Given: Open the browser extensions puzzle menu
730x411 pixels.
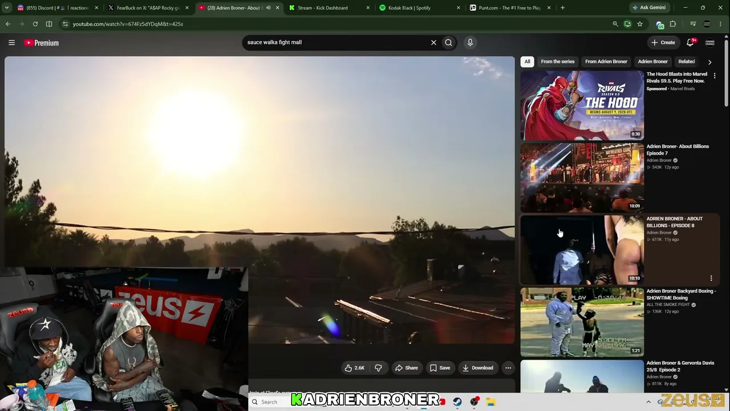Looking at the screenshot, I should [673, 24].
